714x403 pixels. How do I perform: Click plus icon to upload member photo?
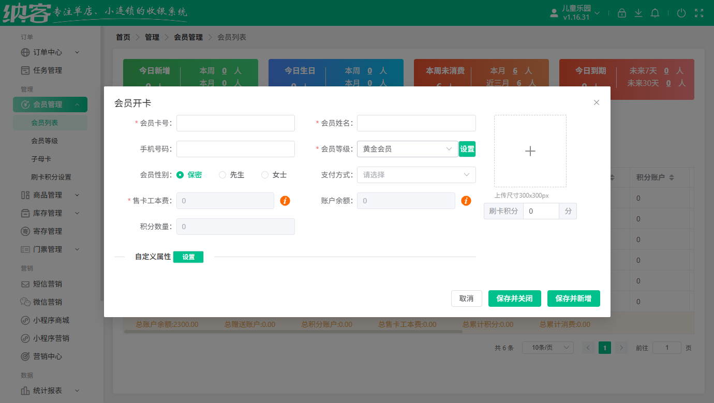pyautogui.click(x=530, y=151)
